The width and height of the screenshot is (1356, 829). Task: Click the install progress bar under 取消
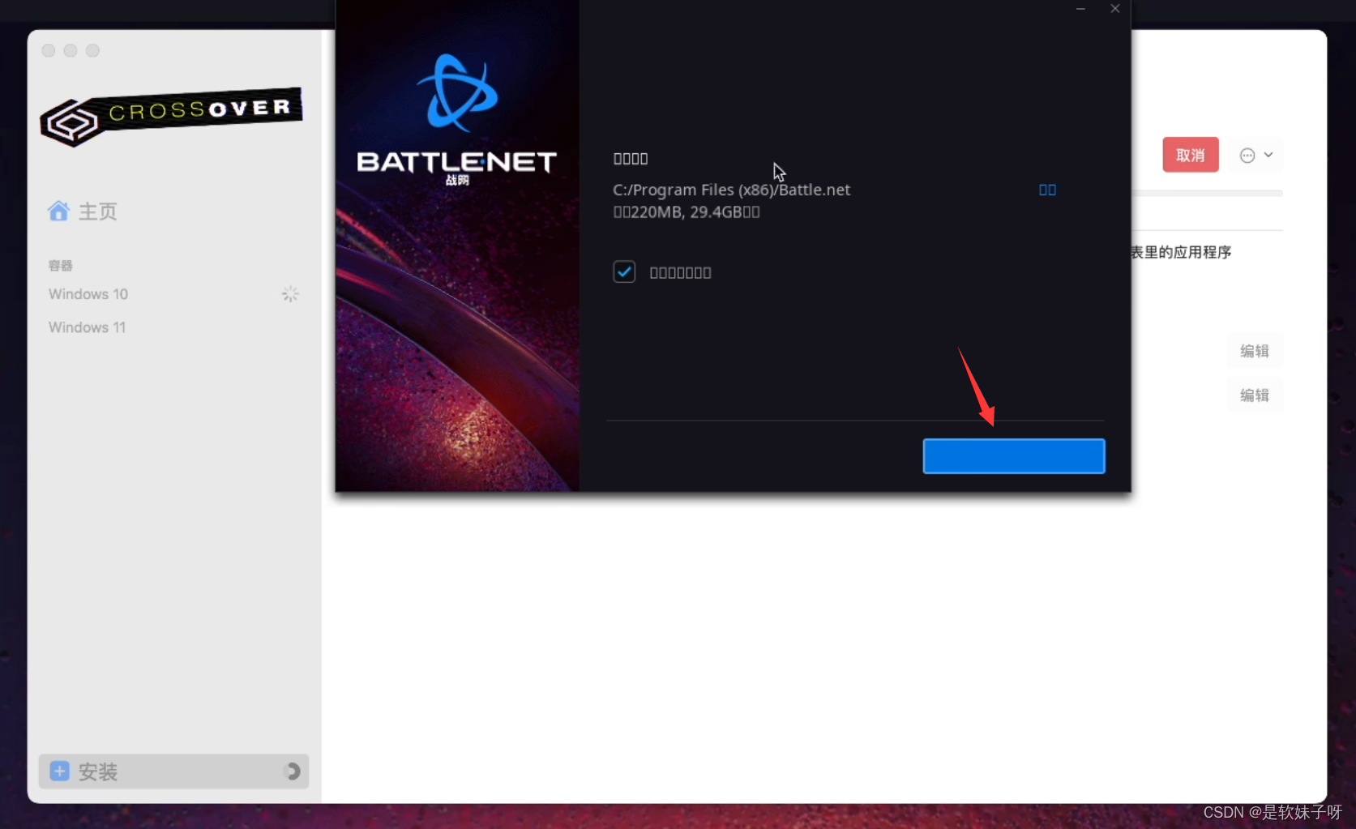tap(1207, 194)
